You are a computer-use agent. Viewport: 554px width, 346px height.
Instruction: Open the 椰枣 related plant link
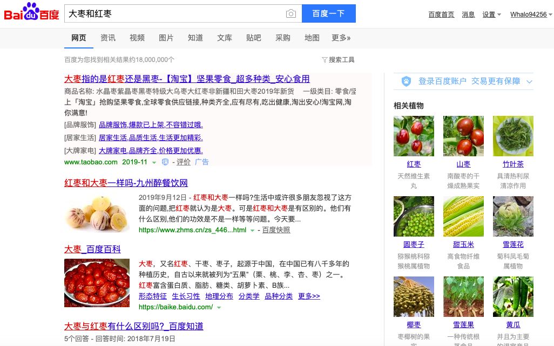click(414, 325)
